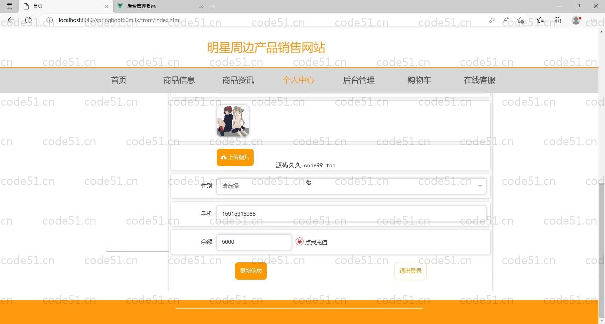Expand the 性别 dropdown
The width and height of the screenshot is (605, 324).
point(351,186)
